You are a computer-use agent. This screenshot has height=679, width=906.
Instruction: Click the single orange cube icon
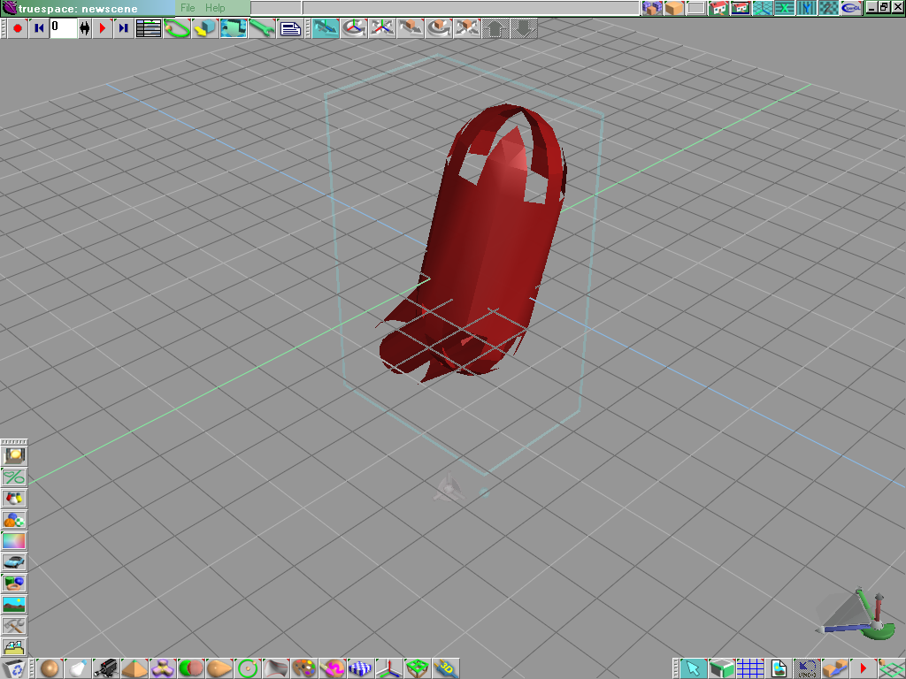pyautogui.click(x=674, y=8)
